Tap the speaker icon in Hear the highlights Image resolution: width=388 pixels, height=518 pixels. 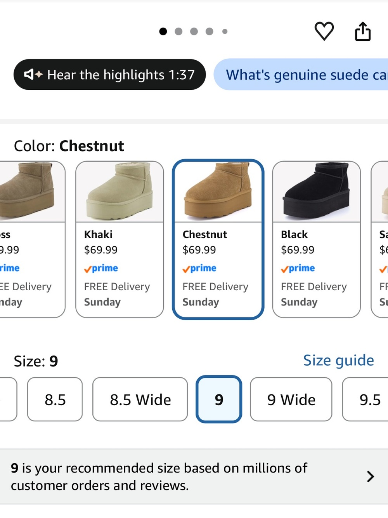(x=33, y=74)
